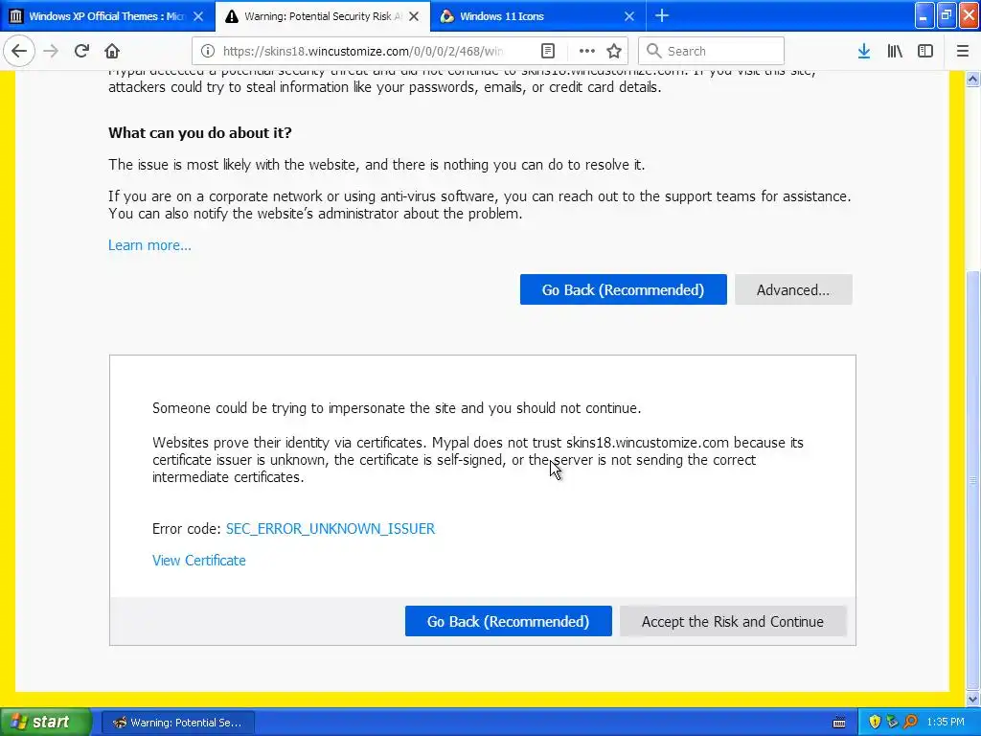Open the SEC_ERROR_UNKNOWN_ISSUER error code link
This screenshot has width=981, height=736.
(x=331, y=529)
